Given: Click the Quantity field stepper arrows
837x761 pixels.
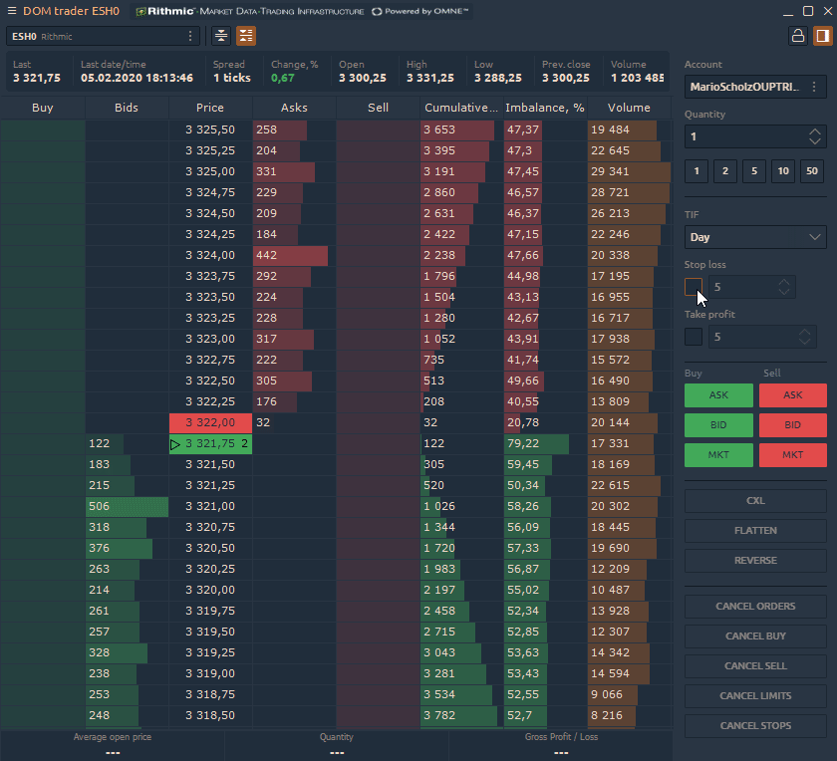Looking at the screenshot, I should 815,136.
